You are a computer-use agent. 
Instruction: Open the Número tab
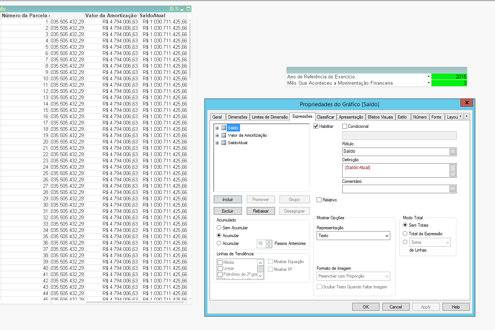click(420, 117)
